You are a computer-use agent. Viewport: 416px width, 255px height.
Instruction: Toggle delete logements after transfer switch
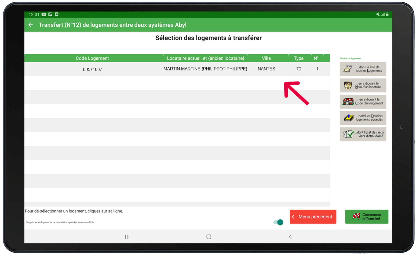point(278,222)
